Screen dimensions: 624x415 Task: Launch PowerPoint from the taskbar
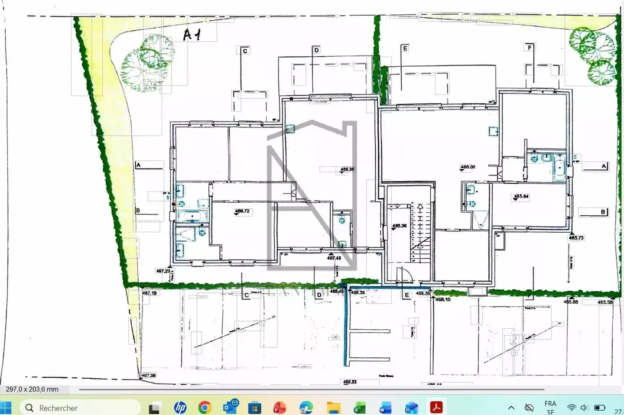click(x=280, y=408)
